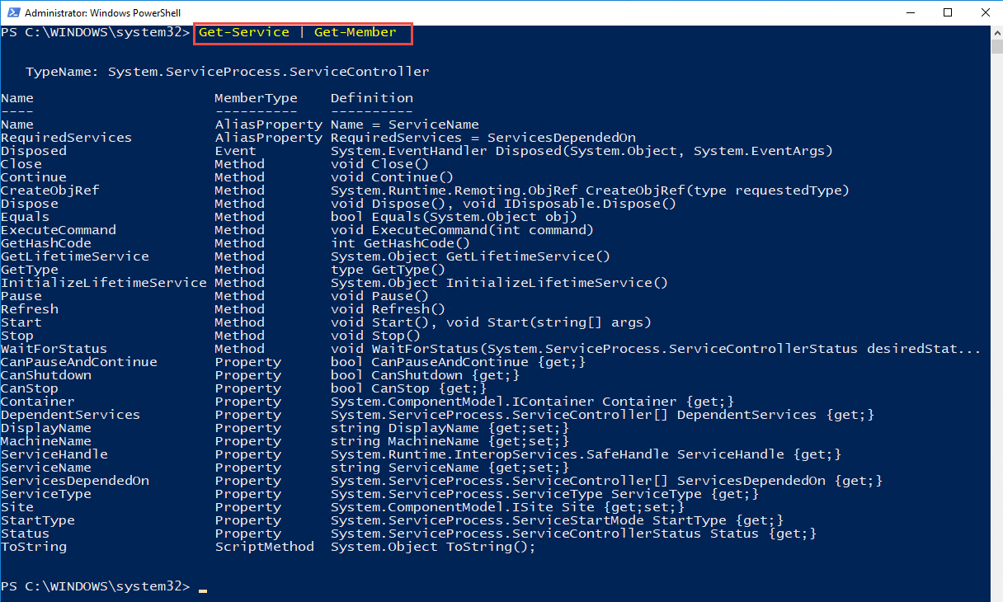Close the PowerShell window
This screenshot has width=1003, height=602.
984,12
